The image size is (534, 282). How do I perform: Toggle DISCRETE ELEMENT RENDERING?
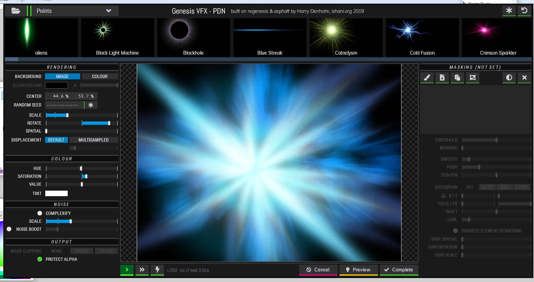click(455, 231)
